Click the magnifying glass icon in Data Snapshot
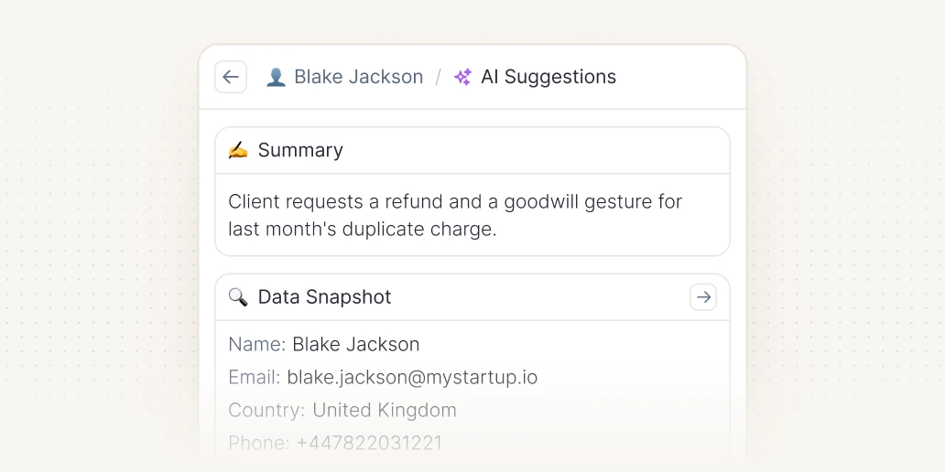The width and height of the screenshot is (945, 472). pyautogui.click(x=238, y=296)
